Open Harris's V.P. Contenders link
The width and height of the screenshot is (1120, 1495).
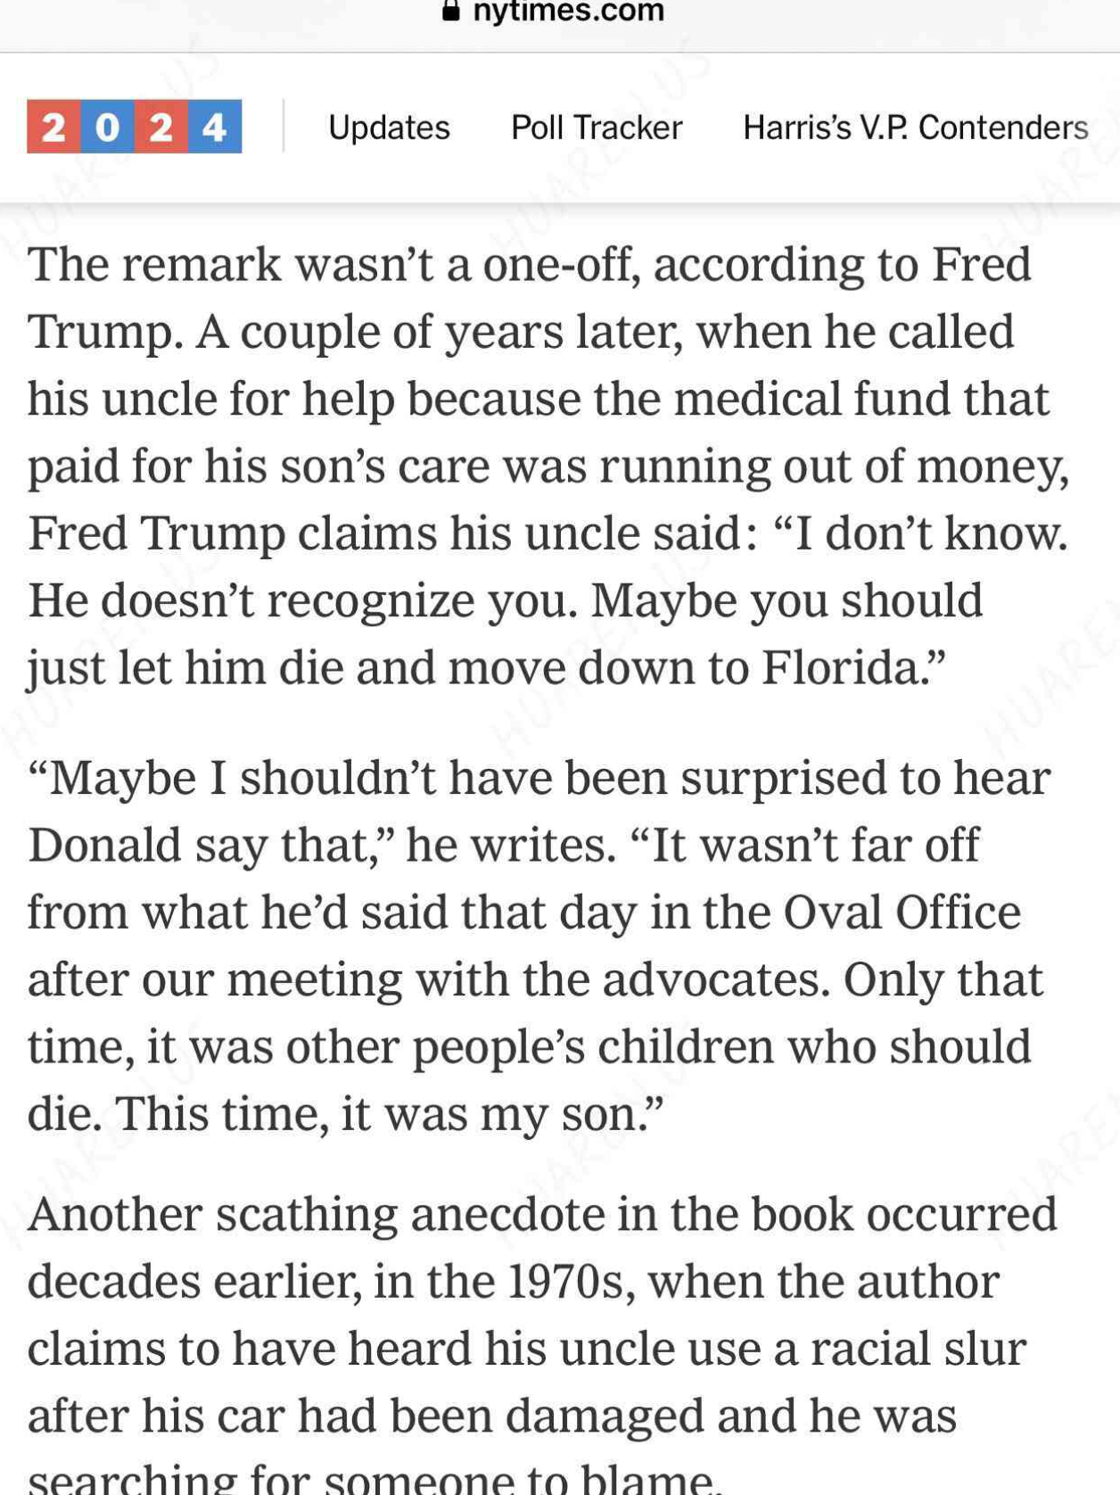916,128
